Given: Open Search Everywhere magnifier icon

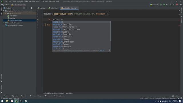Looking at the screenshot, I should coord(181,5).
